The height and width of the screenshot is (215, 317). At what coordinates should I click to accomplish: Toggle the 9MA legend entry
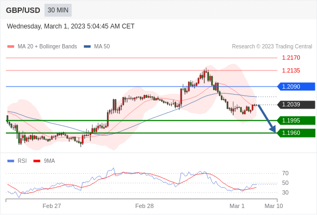(x=44, y=161)
